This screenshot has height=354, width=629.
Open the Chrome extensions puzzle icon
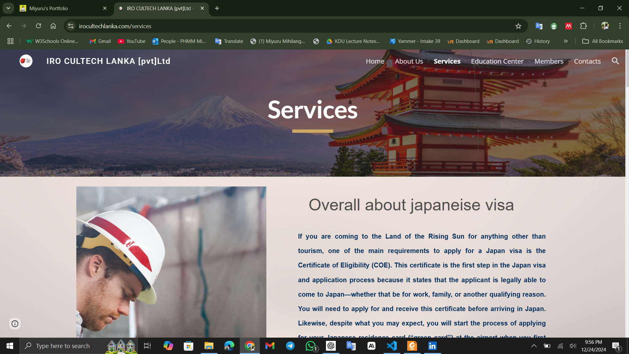583,26
